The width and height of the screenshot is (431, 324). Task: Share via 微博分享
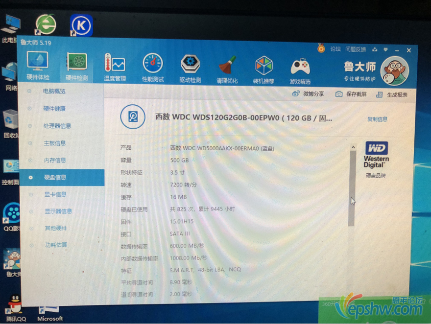coord(308,93)
